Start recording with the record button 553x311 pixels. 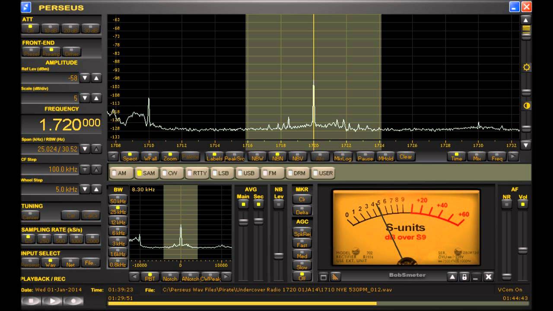pos(74,301)
